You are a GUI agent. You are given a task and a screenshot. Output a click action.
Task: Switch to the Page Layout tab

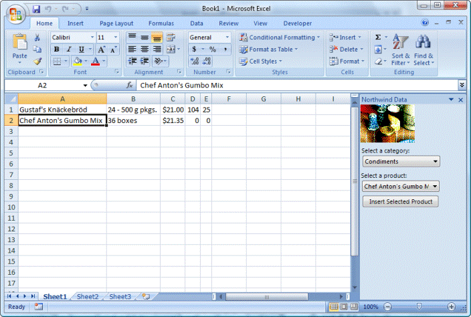pyautogui.click(x=116, y=23)
